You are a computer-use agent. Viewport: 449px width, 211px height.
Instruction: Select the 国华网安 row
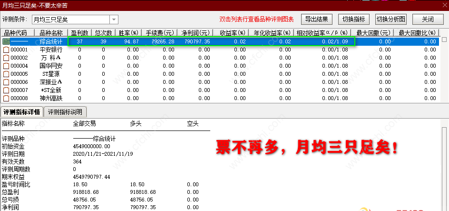tap(221, 66)
